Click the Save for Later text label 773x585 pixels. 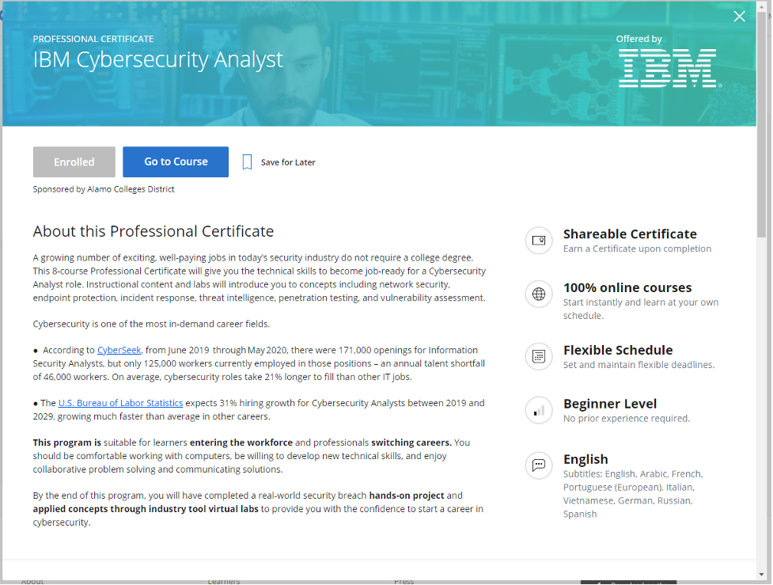pos(288,162)
